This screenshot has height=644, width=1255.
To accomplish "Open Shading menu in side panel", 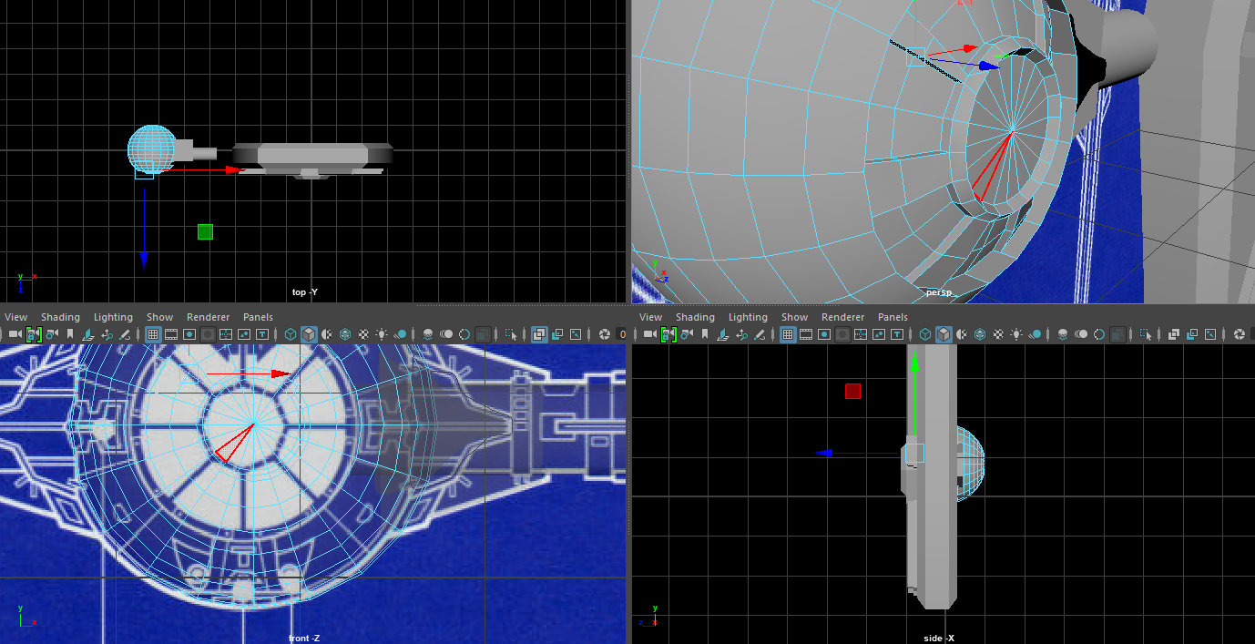I will (695, 317).
